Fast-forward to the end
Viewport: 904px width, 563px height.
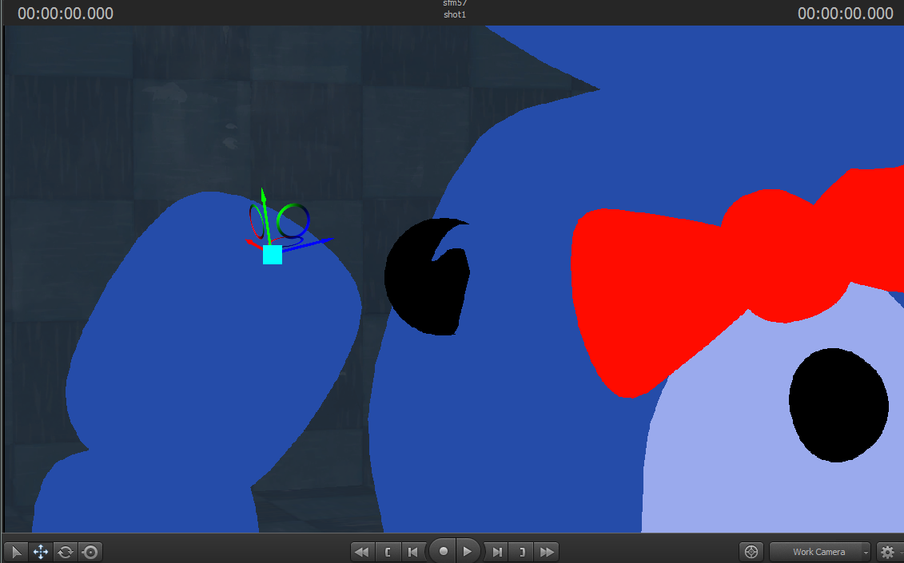point(547,552)
